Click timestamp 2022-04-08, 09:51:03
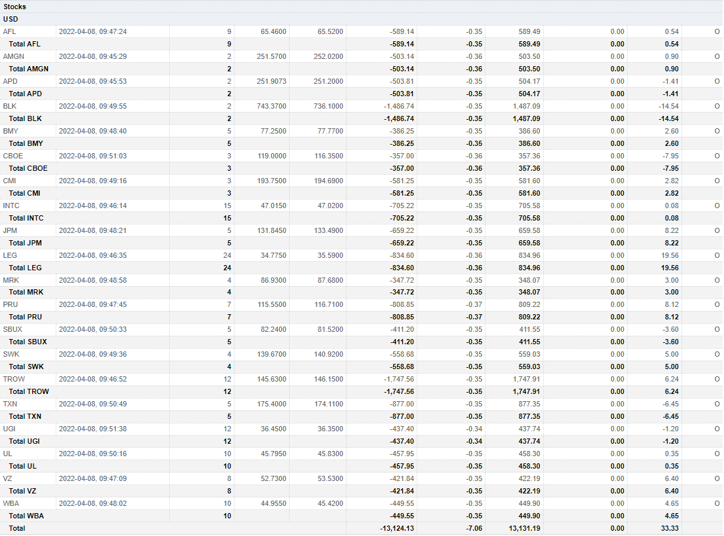This screenshot has width=724, height=536. point(93,156)
